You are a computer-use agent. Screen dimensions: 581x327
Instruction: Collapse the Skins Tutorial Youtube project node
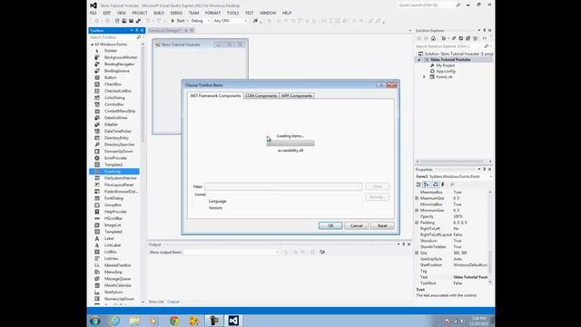tap(419, 60)
